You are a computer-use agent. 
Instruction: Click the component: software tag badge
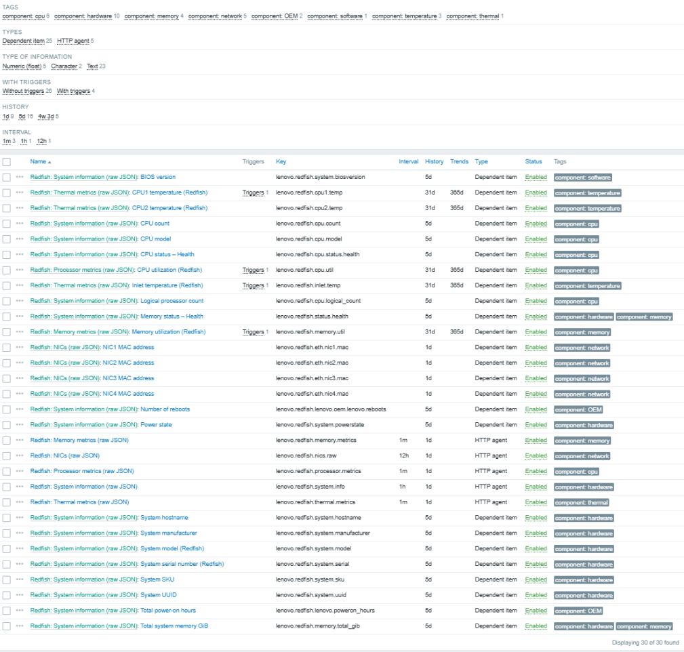(x=583, y=178)
